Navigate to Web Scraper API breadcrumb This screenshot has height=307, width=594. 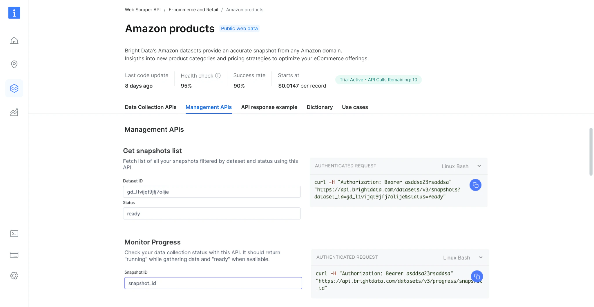(142, 10)
